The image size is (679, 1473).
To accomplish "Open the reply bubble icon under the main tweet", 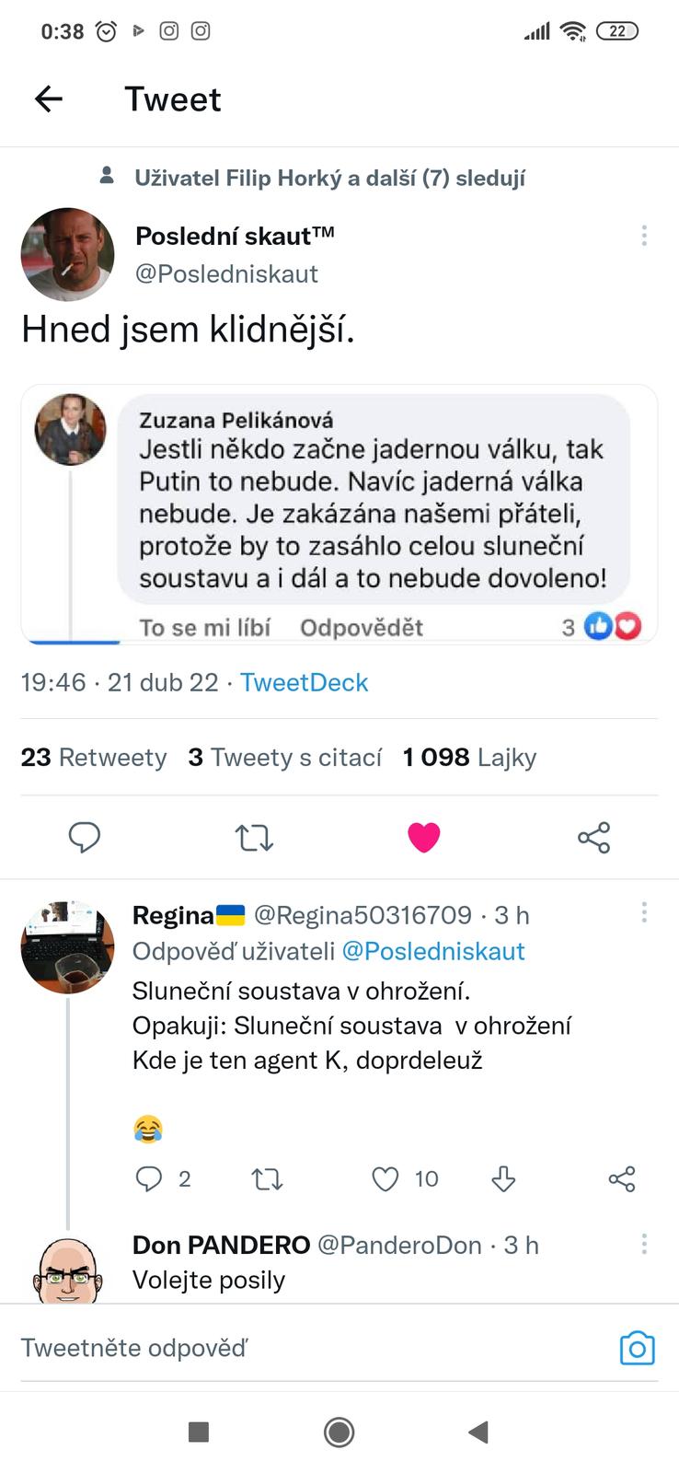I will 85,837.
